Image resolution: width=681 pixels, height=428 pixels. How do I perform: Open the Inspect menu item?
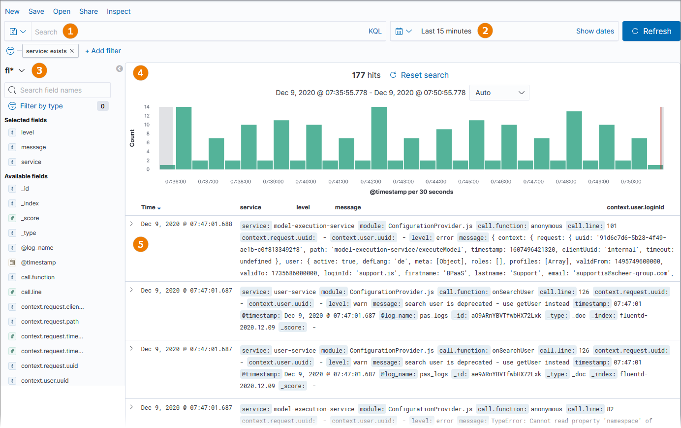(x=119, y=11)
